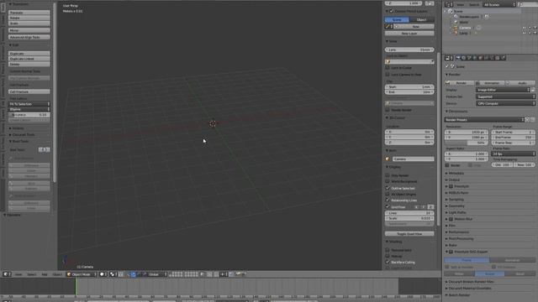Open the 3D View editor type selector
The height and width of the screenshot is (302, 538).
pos(7,274)
